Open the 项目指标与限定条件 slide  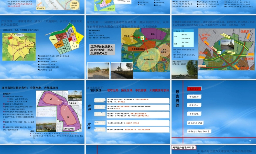pos(42,112)
